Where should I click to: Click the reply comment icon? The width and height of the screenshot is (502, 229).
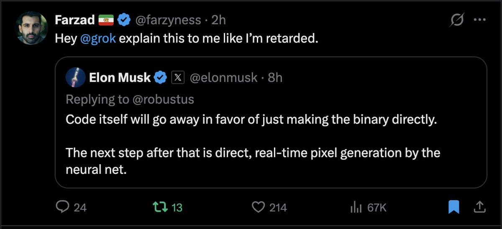[62, 207]
